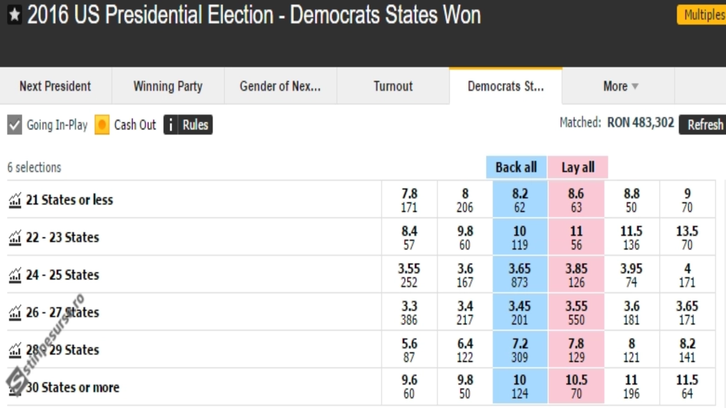Switch to the Next President tab

pyautogui.click(x=55, y=86)
